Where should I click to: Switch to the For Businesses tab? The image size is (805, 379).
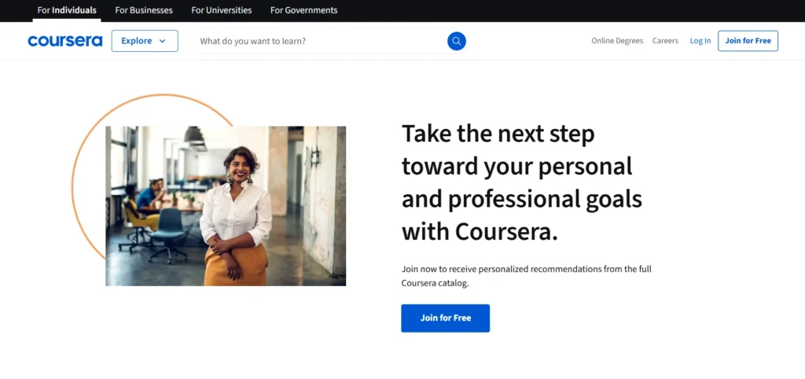(144, 10)
